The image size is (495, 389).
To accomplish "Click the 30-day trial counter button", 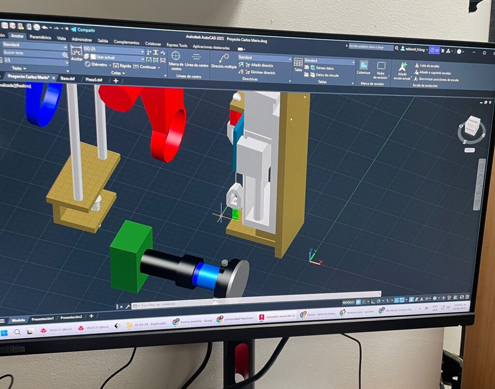I will [x=435, y=50].
